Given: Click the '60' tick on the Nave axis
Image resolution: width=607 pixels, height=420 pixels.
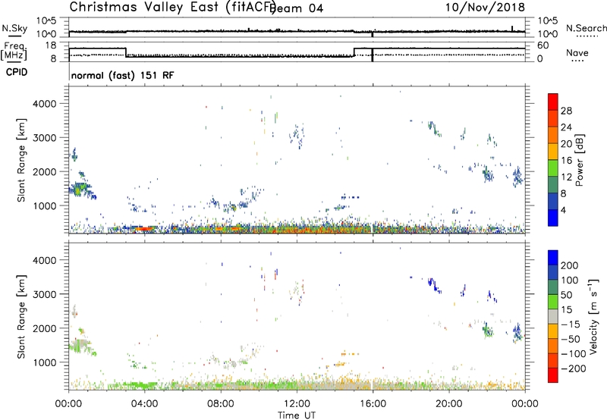Looking at the screenshot, I should pos(543,45).
